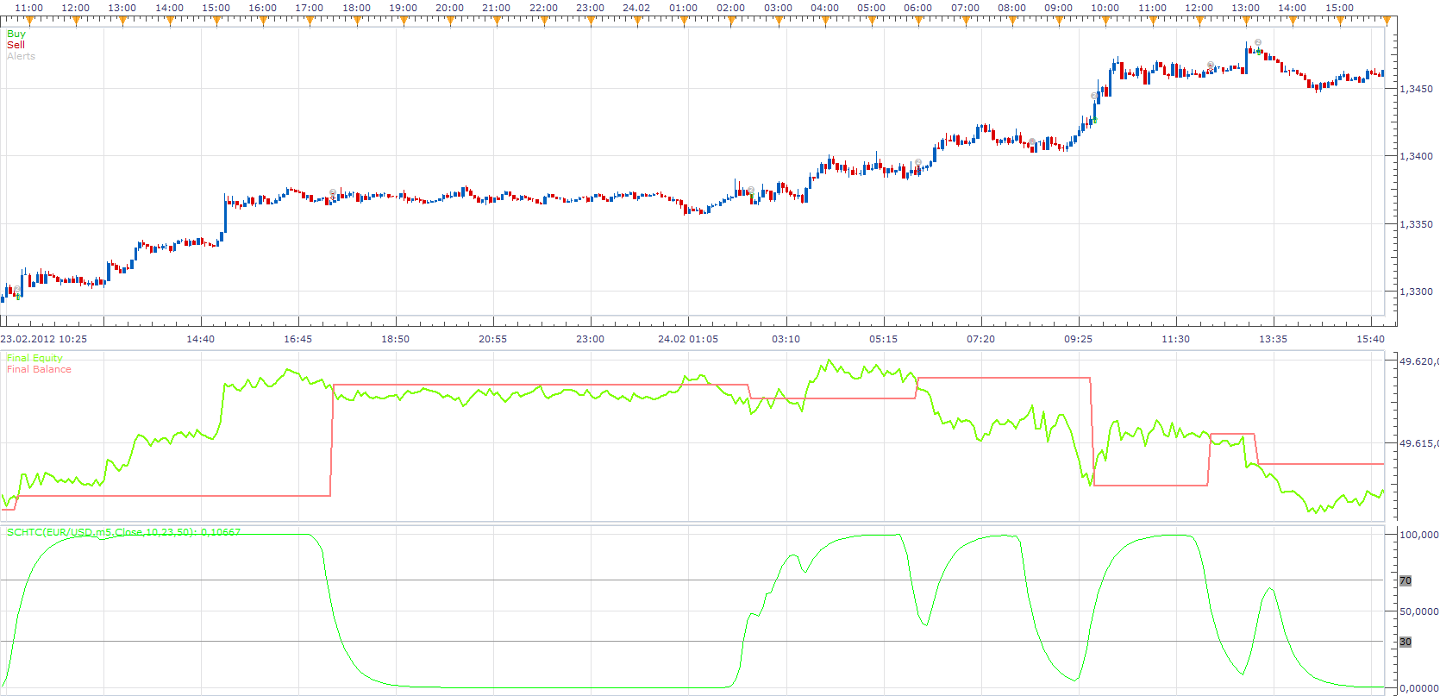The width and height of the screenshot is (1440, 696).
Task: Click the 14:40 date axis label
Action: pyautogui.click(x=200, y=339)
